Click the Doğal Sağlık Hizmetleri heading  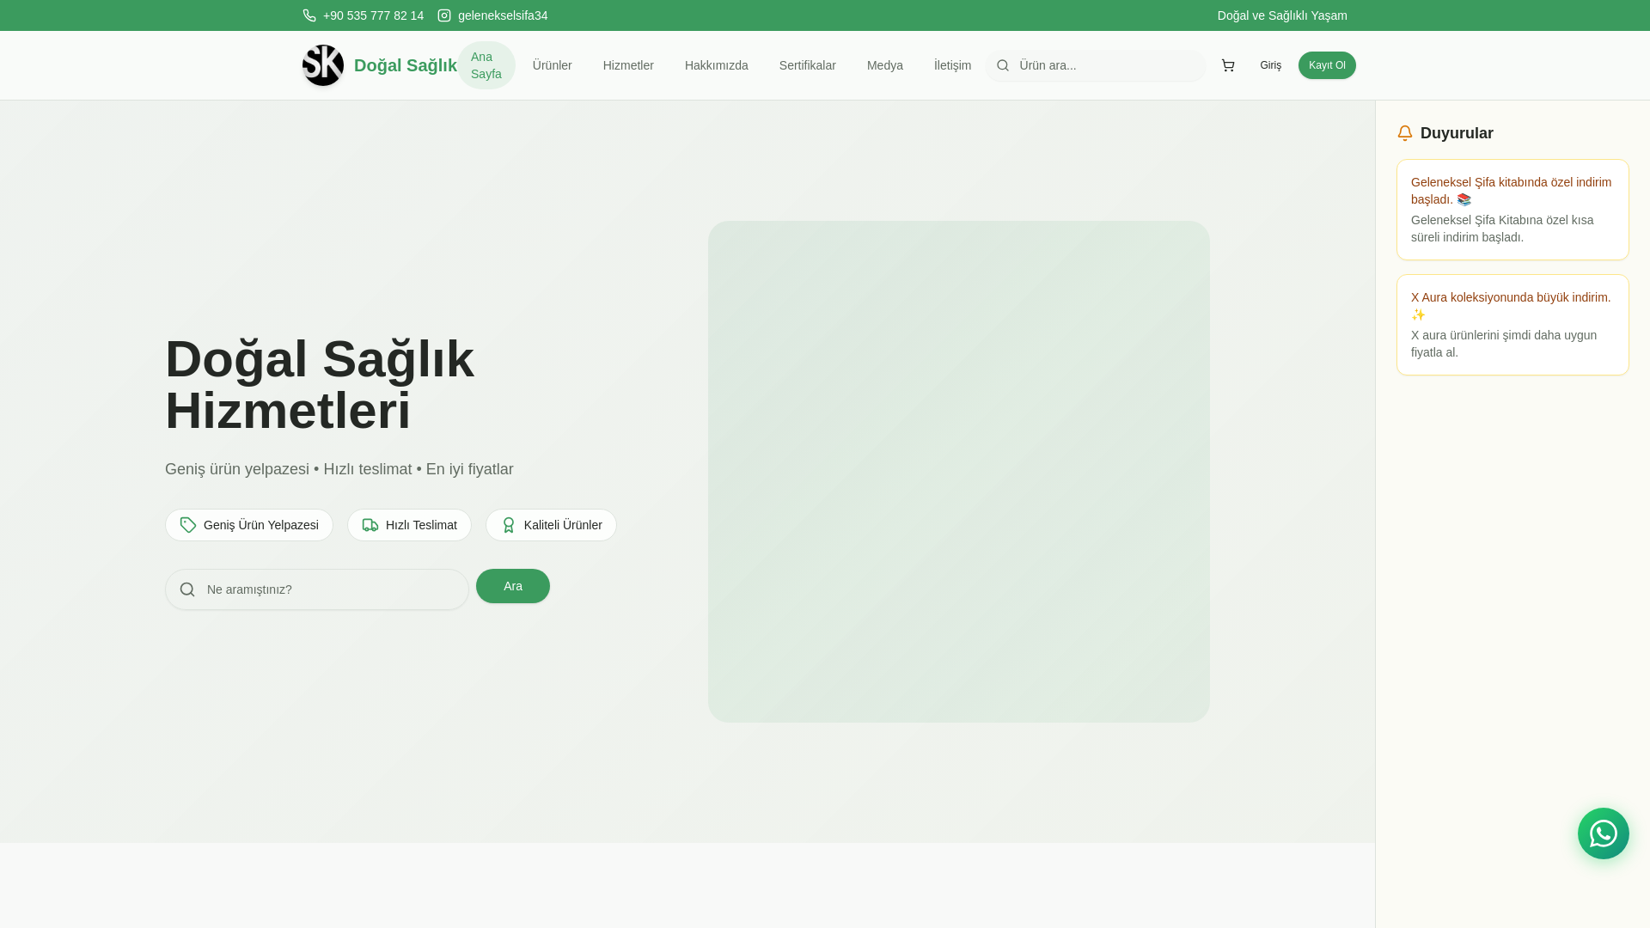(x=320, y=385)
